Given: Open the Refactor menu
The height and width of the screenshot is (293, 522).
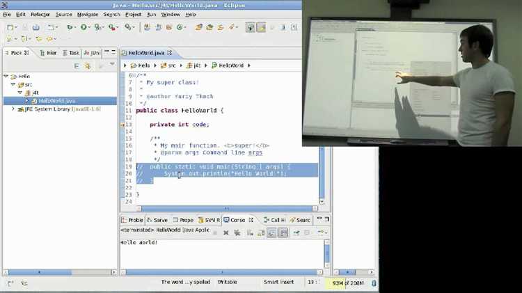Looking at the screenshot, I should coord(40,15).
